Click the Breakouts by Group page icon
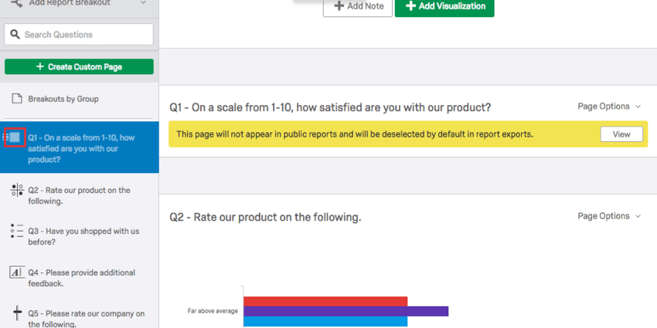 pos(16,99)
